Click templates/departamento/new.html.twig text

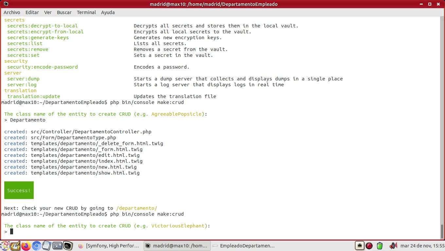click(x=84, y=167)
